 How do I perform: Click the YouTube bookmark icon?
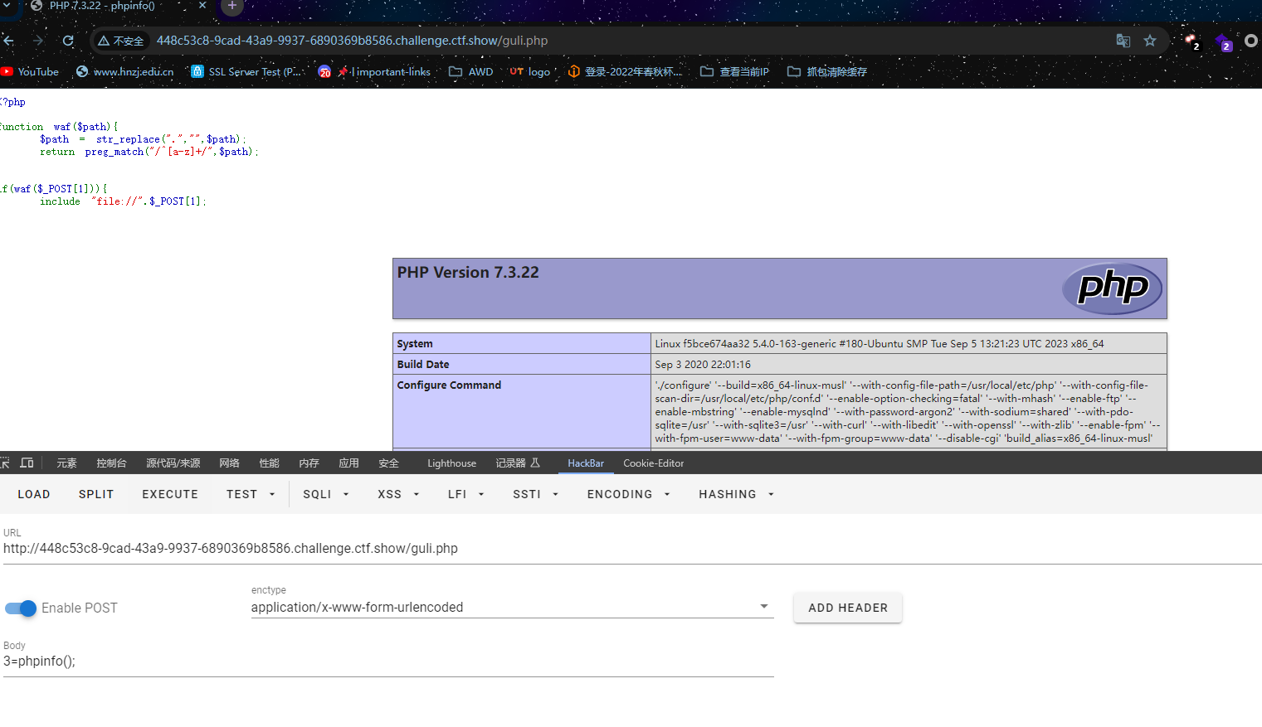[7, 72]
